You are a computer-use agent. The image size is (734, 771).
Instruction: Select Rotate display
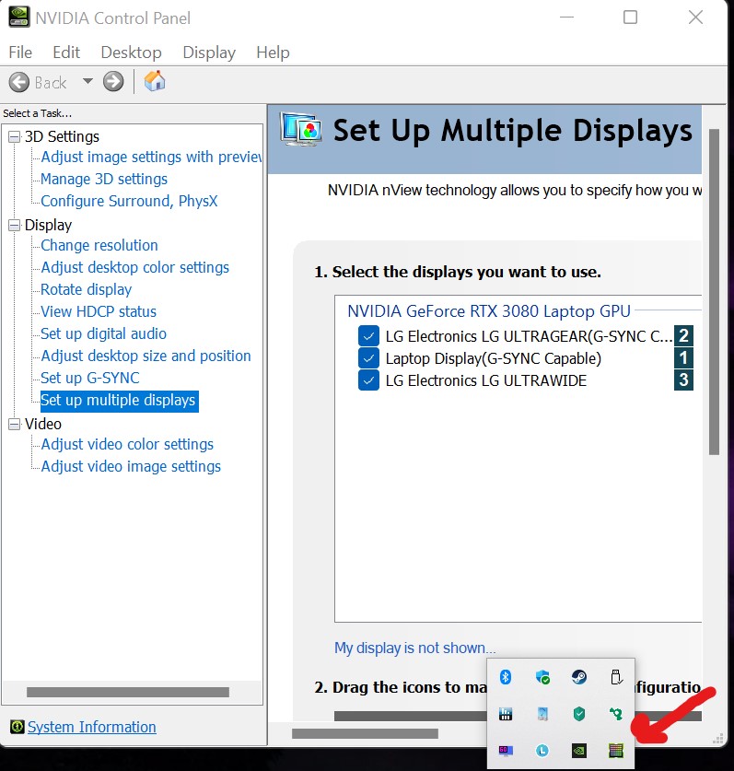pyautogui.click(x=86, y=289)
